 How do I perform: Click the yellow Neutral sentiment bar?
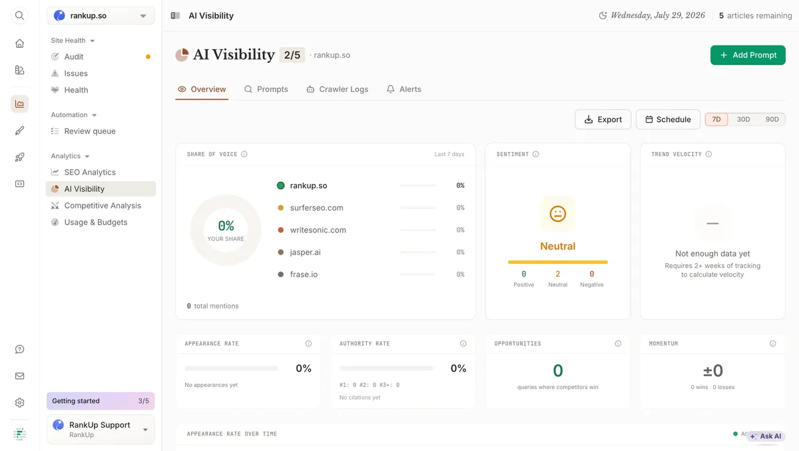tap(558, 262)
